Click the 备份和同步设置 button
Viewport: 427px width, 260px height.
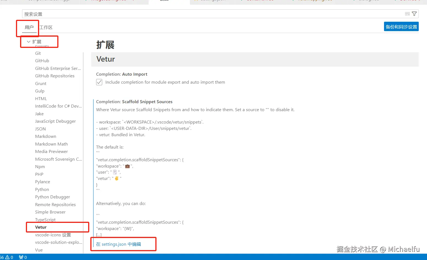401,27
